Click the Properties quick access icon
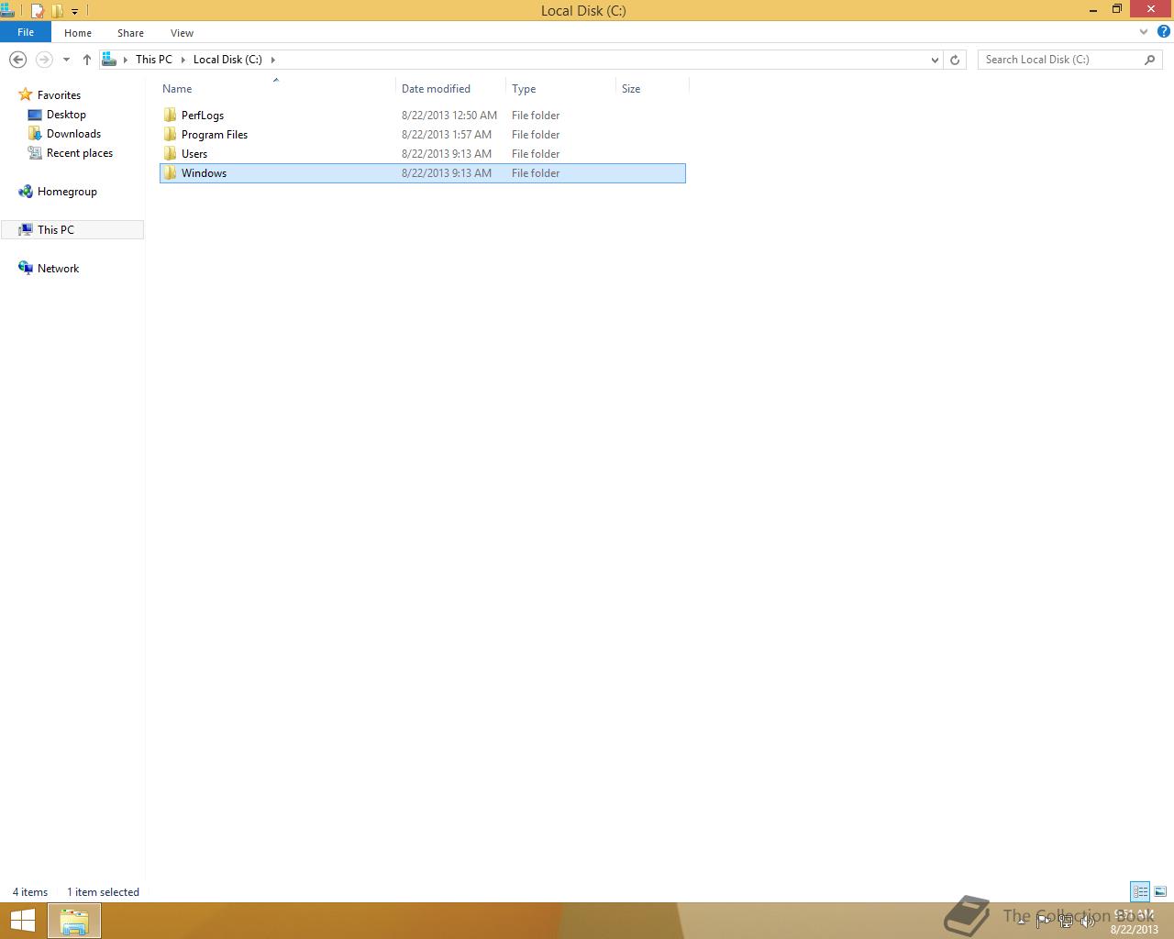 [x=38, y=11]
